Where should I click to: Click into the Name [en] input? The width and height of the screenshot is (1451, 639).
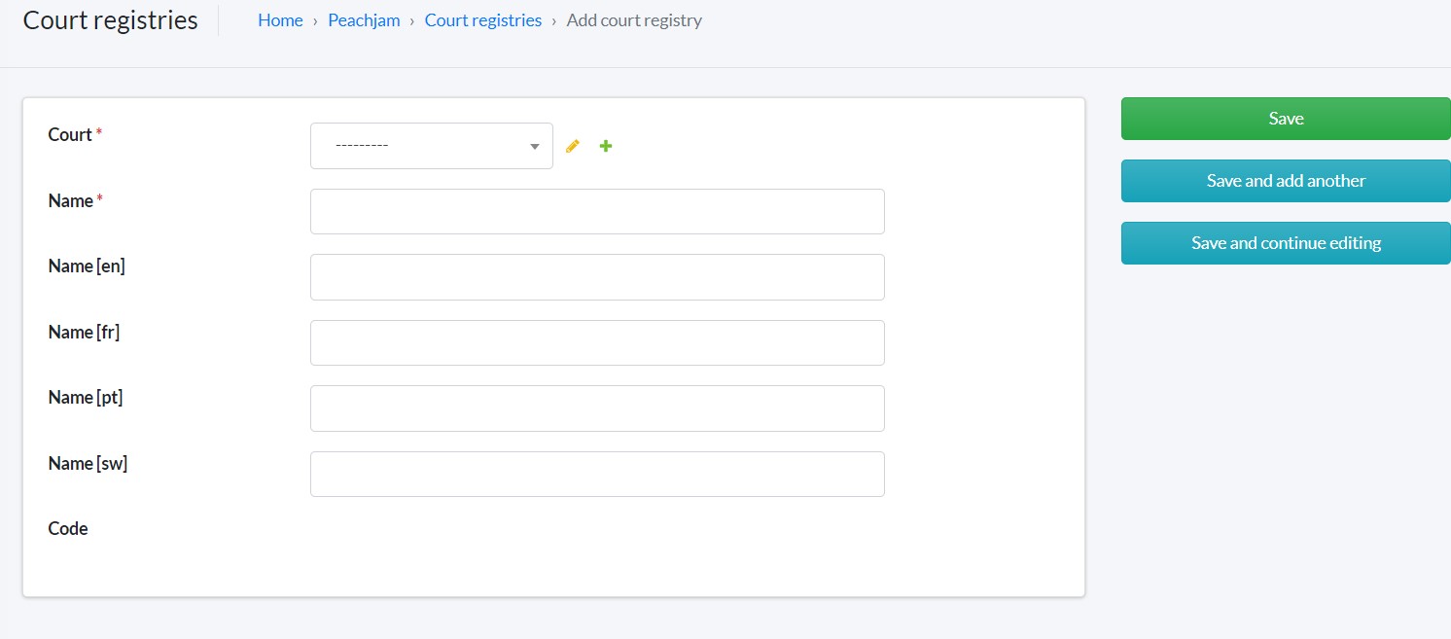point(596,277)
